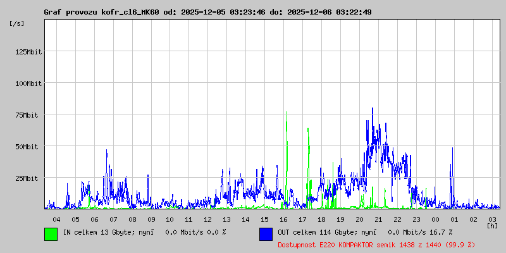This screenshot has height=253, width=506.
Task: Click the 21 hour marker on x-axis
Action: point(378,219)
